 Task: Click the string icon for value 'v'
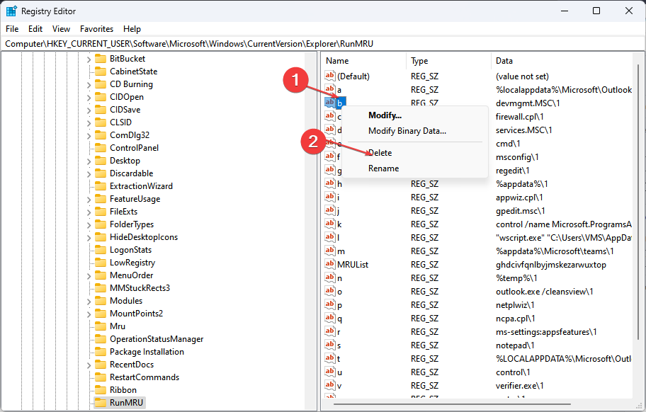[x=329, y=386]
